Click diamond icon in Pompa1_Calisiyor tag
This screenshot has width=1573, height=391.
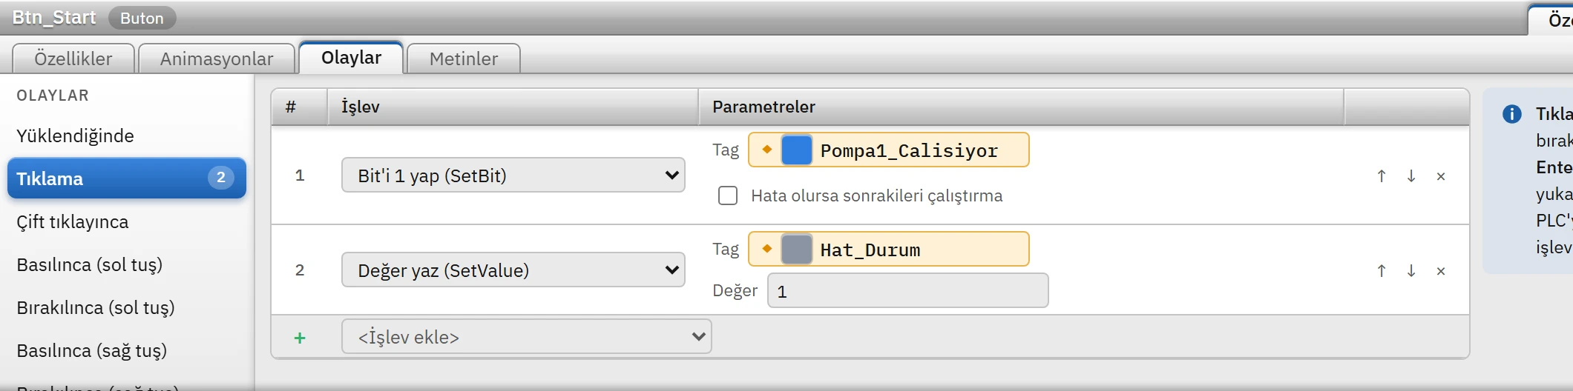(767, 150)
